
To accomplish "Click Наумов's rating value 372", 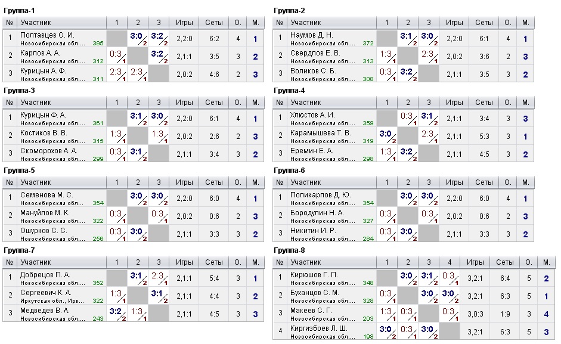I will [368, 44].
